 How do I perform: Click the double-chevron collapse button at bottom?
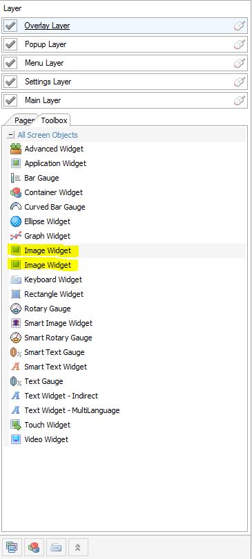(x=78, y=547)
